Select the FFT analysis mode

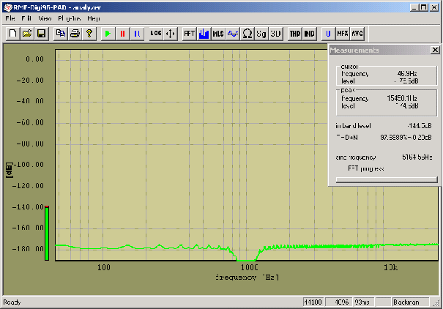click(x=189, y=33)
